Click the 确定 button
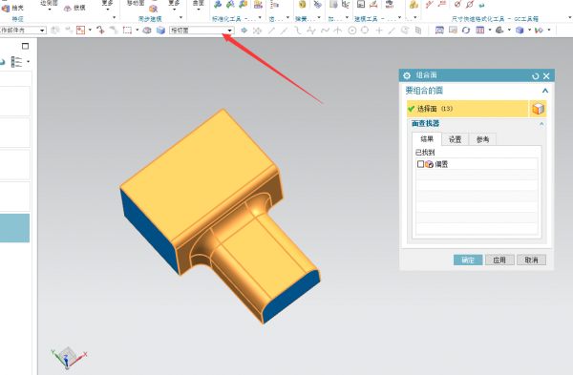The image size is (573, 375). pos(468,260)
